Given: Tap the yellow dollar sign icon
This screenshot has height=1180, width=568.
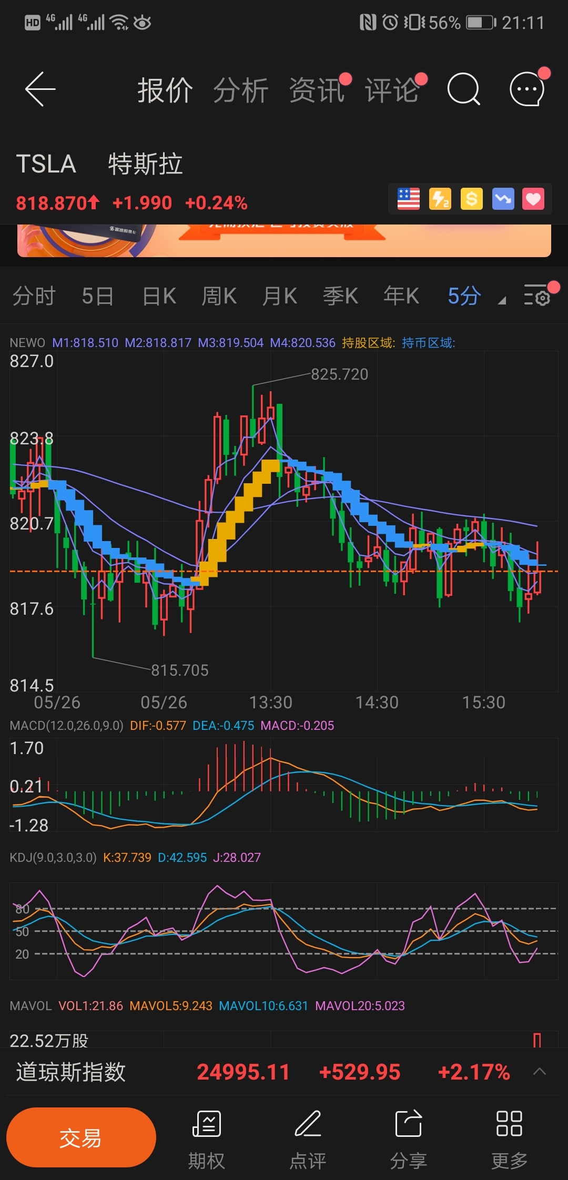Looking at the screenshot, I should pyautogui.click(x=471, y=199).
